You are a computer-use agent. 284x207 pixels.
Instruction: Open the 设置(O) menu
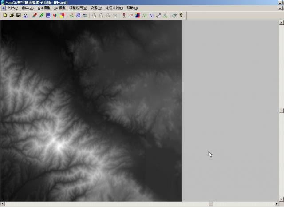[96, 8]
